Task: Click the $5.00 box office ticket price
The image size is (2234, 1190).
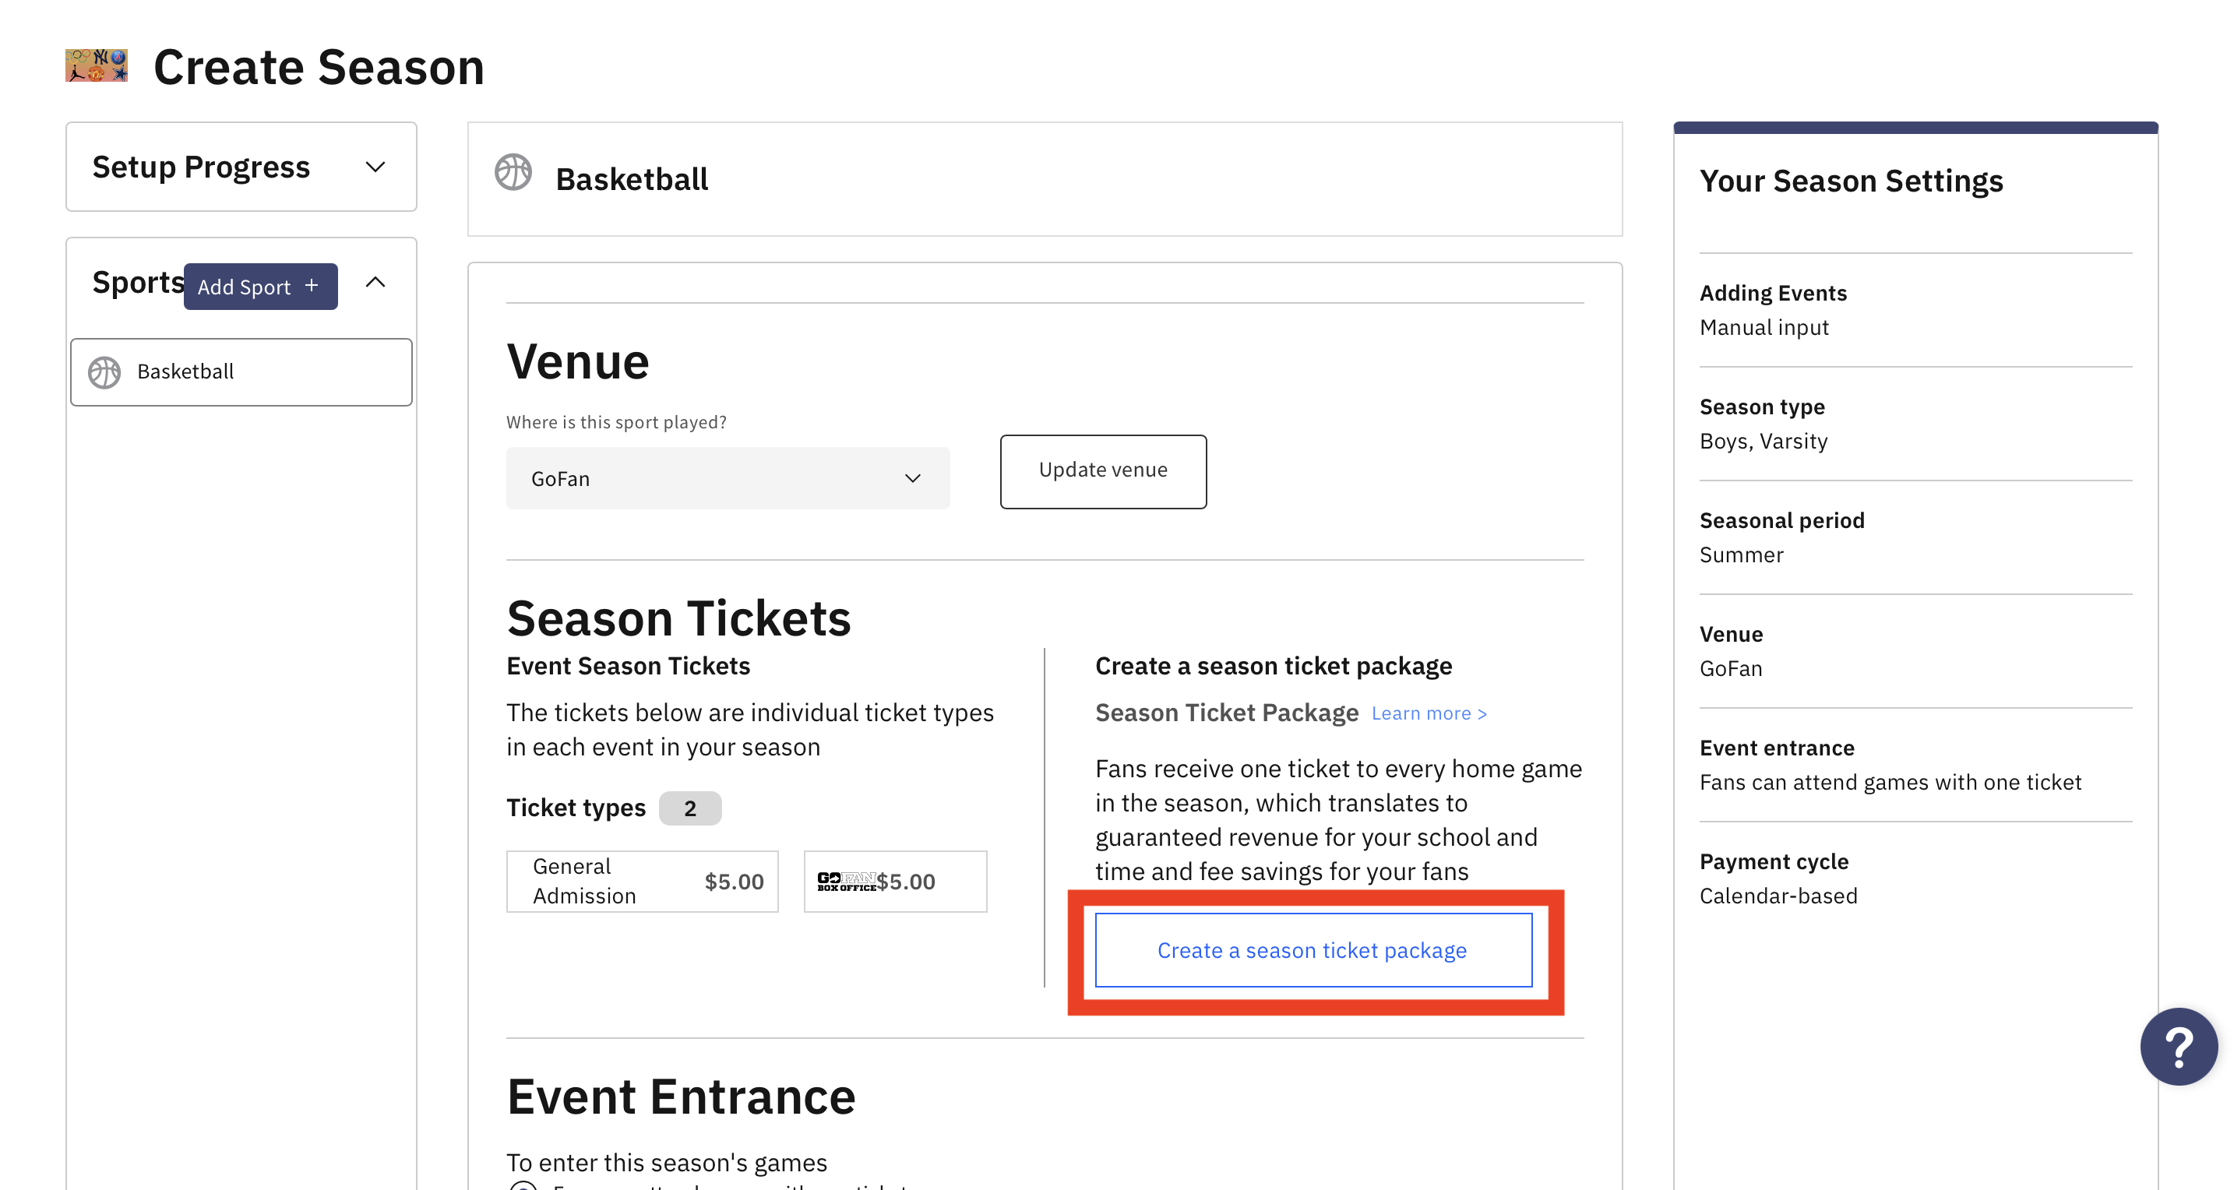Action: coord(905,882)
